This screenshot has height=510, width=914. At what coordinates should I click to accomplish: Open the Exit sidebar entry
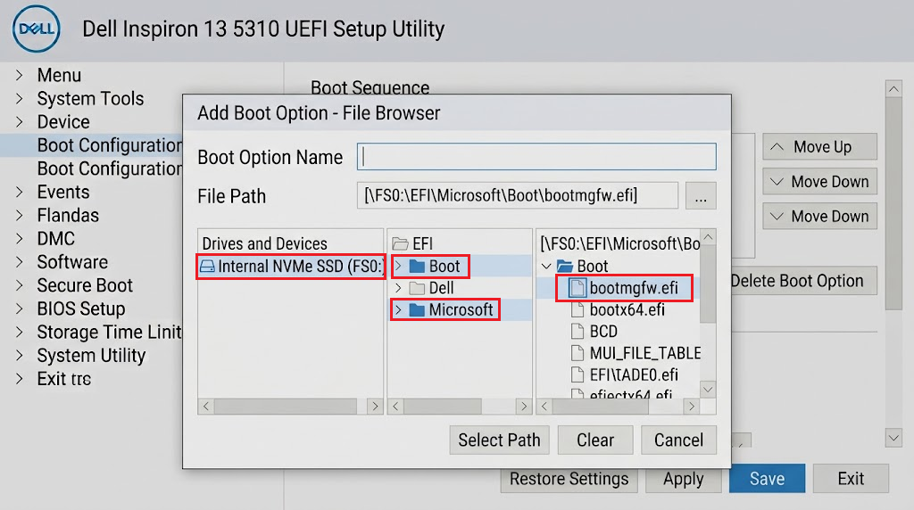(64, 378)
